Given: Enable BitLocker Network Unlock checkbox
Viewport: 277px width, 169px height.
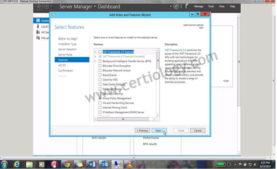Looking at the screenshot, I should (100, 70).
